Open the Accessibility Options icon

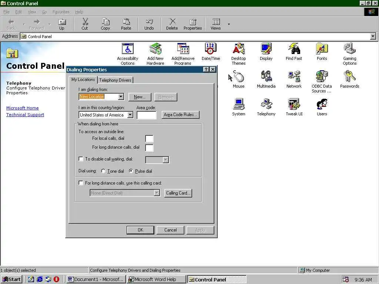pos(128,54)
